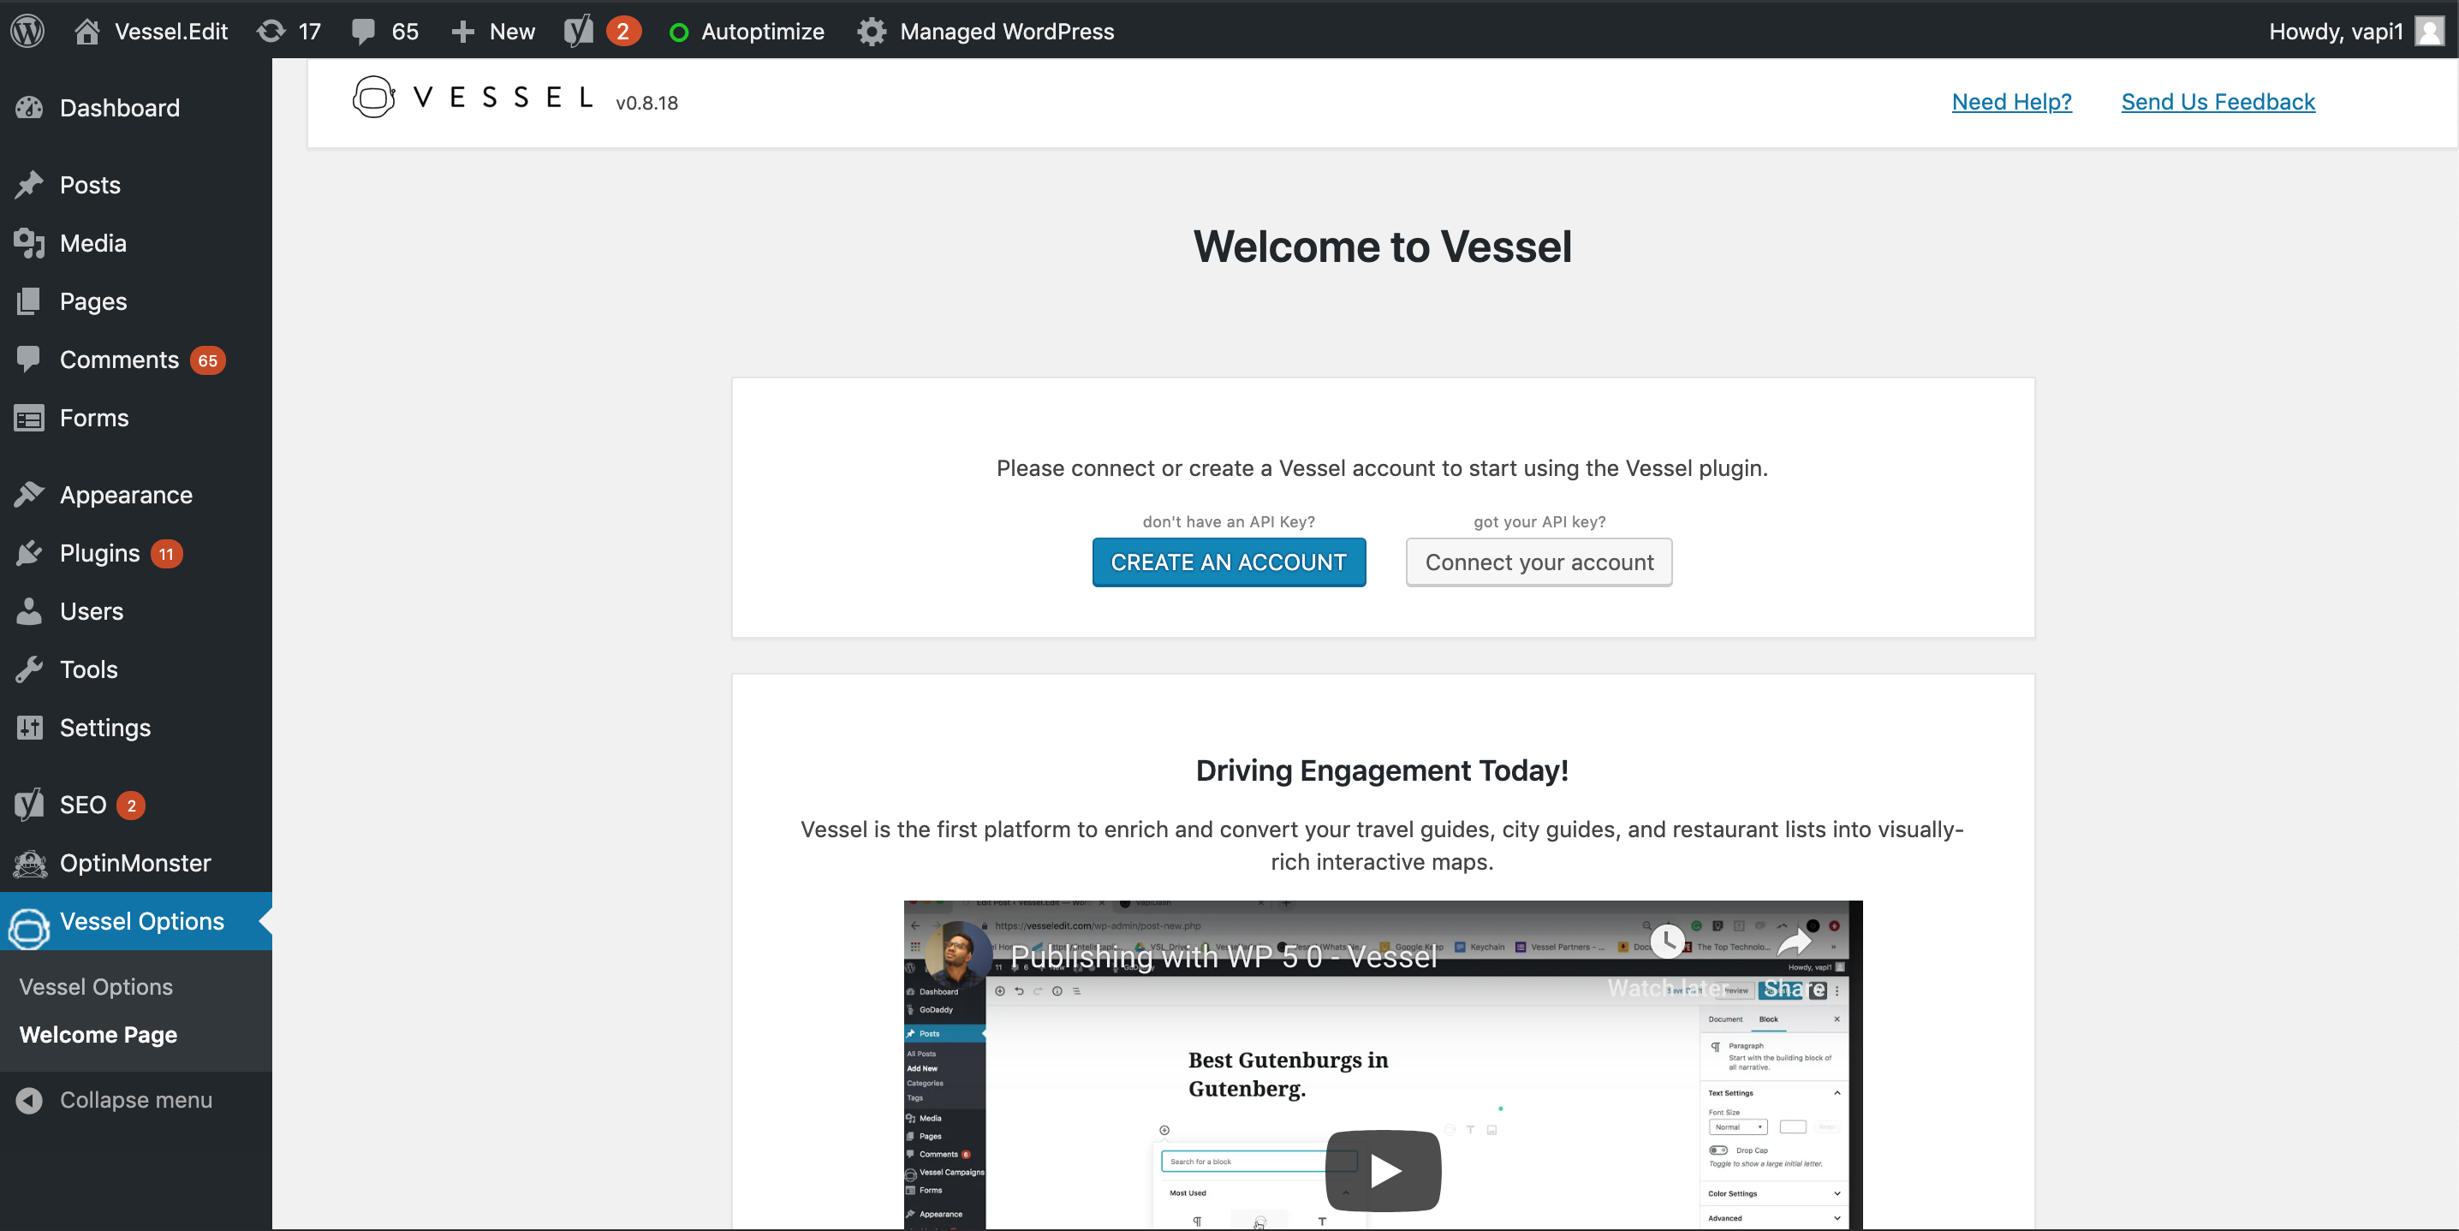Click the Welcome to Vessel heading
2459x1231 pixels.
click(x=1382, y=247)
